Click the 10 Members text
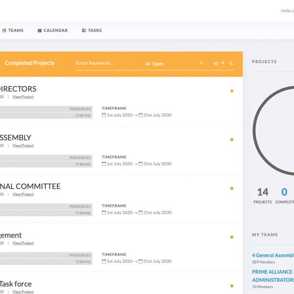This screenshot has width=294, height=294. pyautogui.click(x=262, y=287)
